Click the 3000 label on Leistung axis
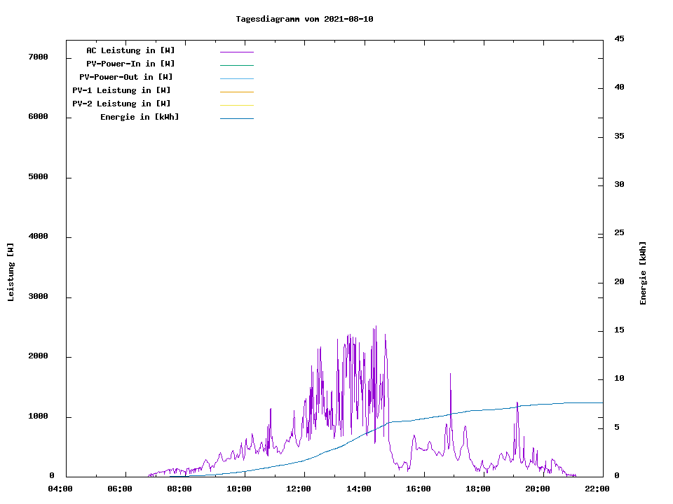Viewport: 673px width, 504px height. click(38, 297)
